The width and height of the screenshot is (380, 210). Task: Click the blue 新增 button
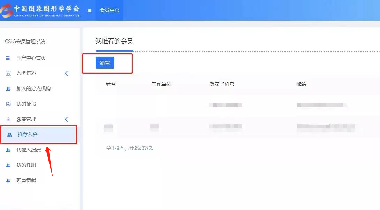click(105, 63)
